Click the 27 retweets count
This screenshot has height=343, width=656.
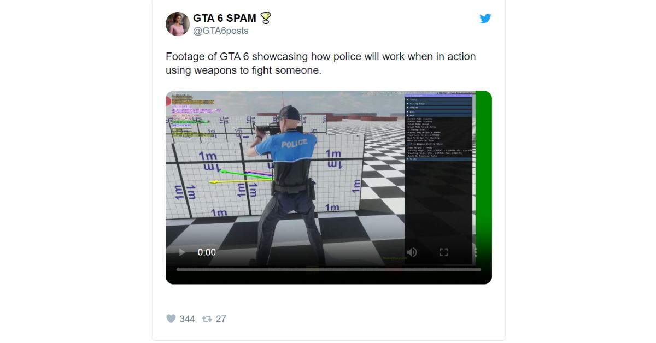click(221, 319)
